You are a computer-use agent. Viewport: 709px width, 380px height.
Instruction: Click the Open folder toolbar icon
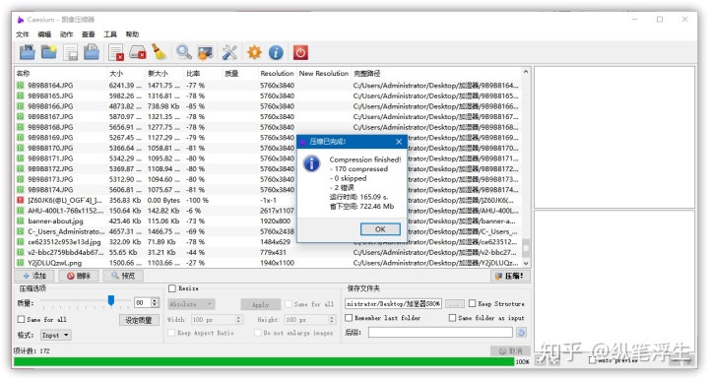(x=49, y=53)
